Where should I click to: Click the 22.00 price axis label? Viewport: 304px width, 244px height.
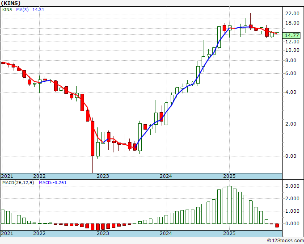click(292, 14)
